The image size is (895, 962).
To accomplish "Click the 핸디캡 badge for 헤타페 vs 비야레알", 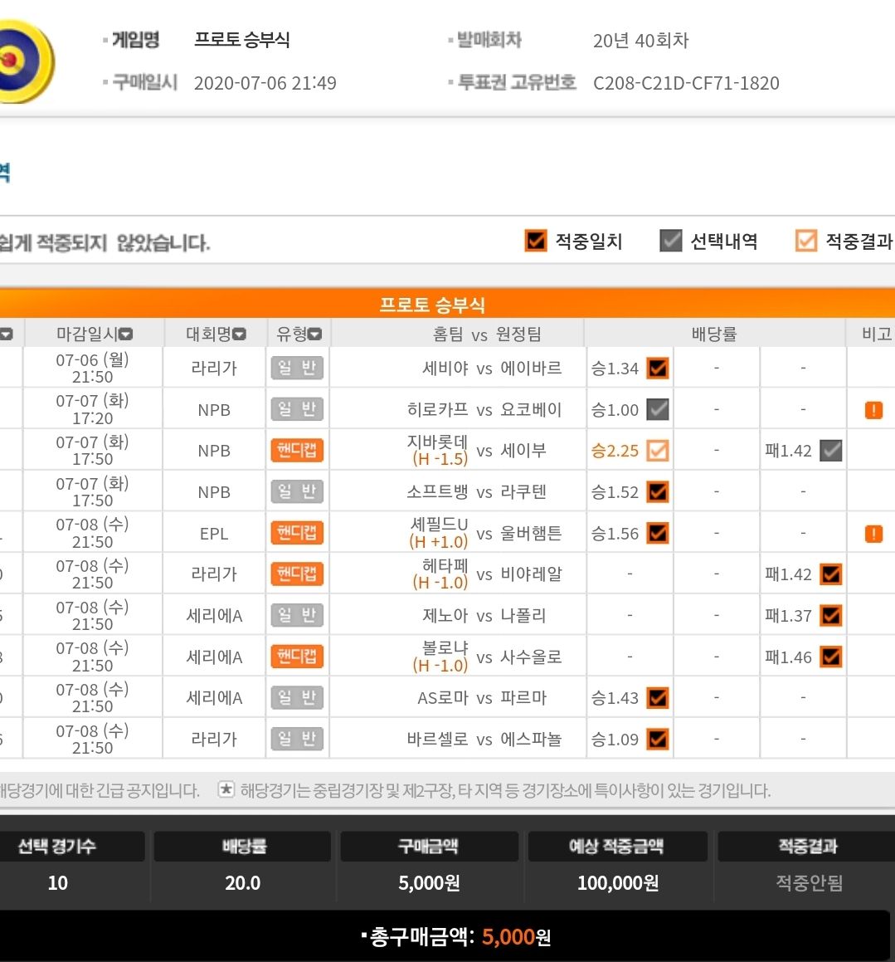I will click(297, 574).
